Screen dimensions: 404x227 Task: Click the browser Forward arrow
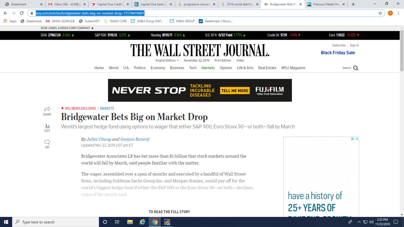click(14, 13)
